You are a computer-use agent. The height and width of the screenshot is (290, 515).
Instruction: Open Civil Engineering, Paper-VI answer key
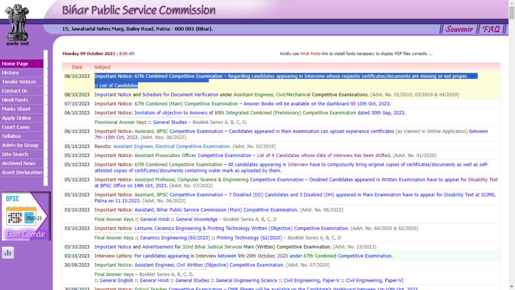pyautogui.click(x=375, y=281)
